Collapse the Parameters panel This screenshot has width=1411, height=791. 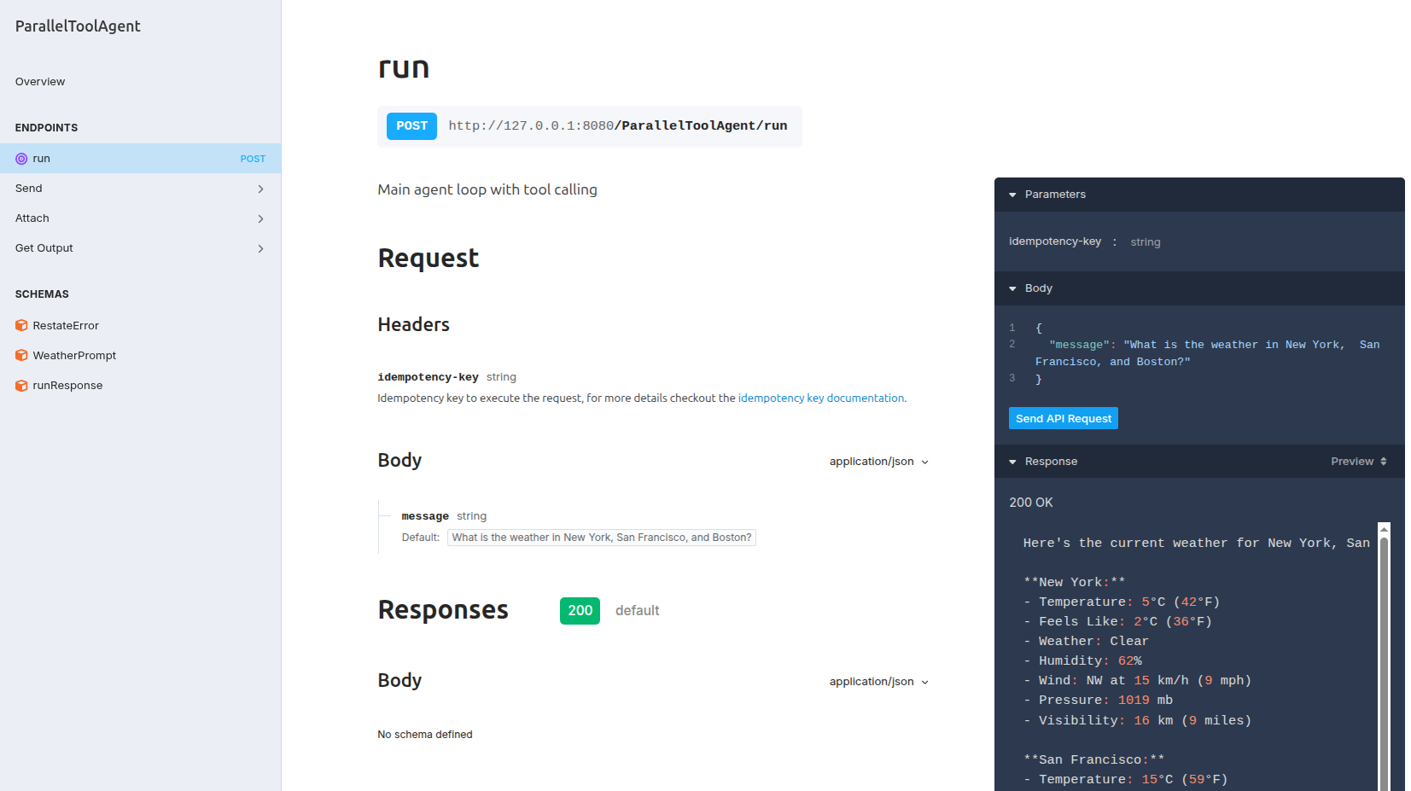pyautogui.click(x=1012, y=194)
